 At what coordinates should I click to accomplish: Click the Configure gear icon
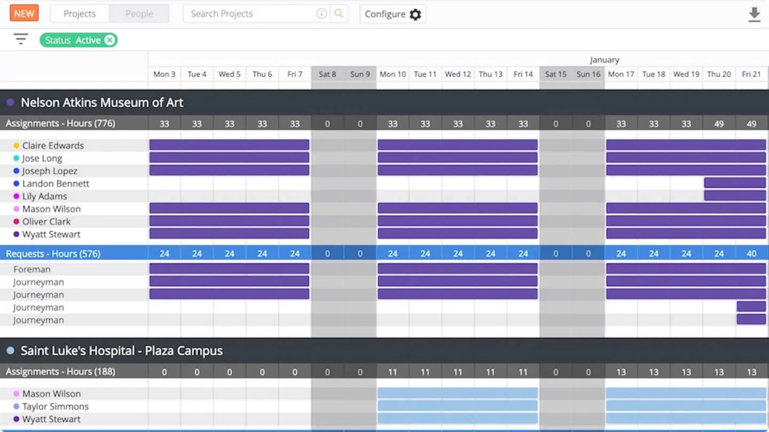coord(415,14)
